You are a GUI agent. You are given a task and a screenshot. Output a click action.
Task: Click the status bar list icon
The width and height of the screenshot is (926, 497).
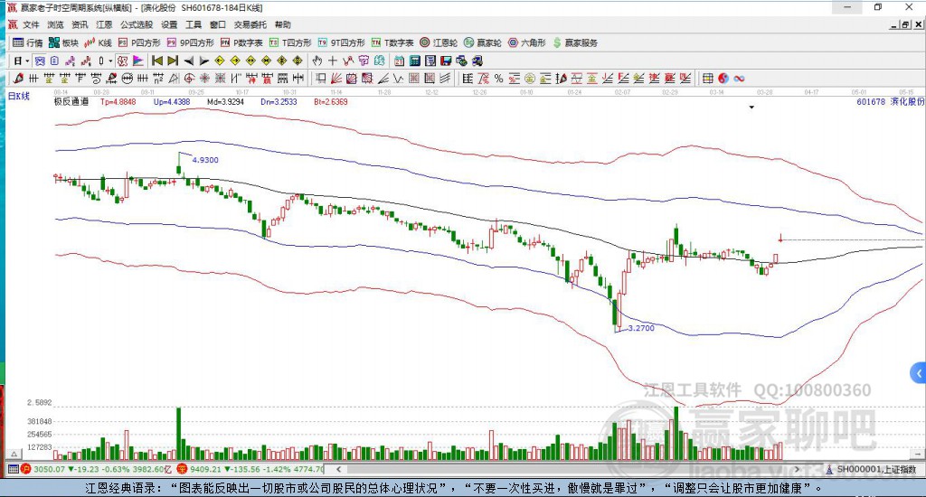(13, 469)
